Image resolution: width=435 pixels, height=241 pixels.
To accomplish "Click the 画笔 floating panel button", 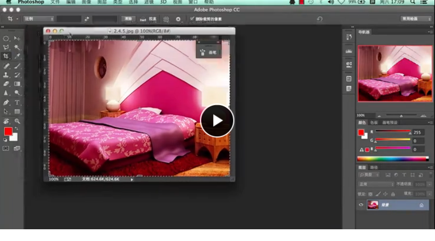I will pos(209,53).
